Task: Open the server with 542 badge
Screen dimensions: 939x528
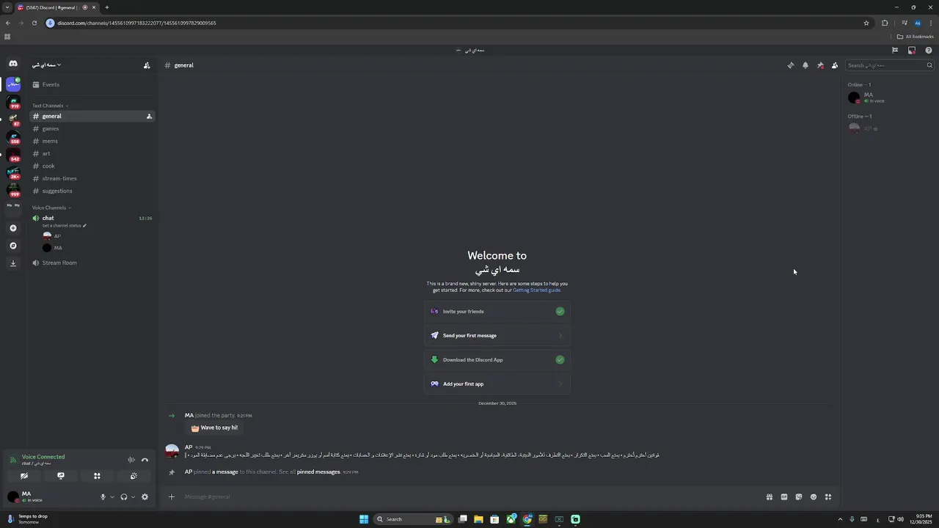Action: coord(13,155)
